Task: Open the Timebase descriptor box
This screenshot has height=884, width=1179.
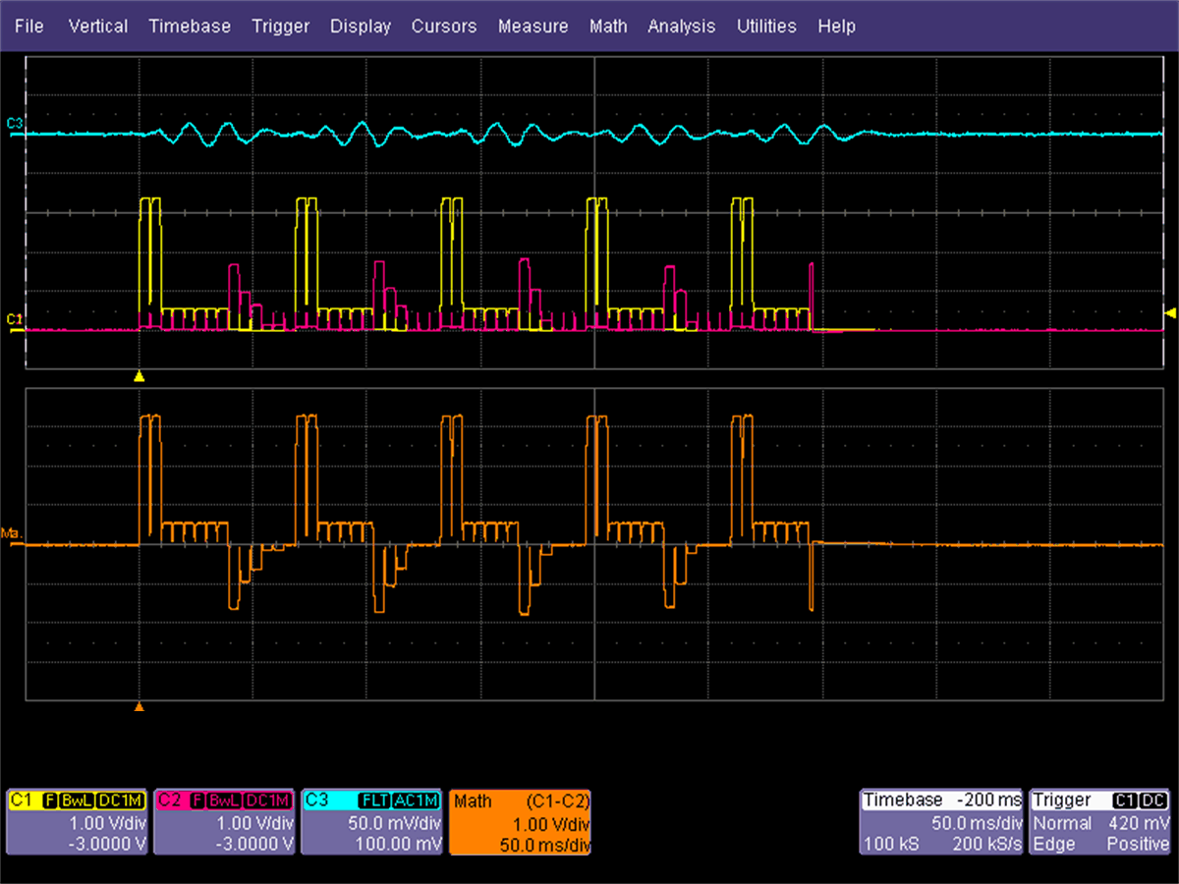Action: tap(940, 822)
